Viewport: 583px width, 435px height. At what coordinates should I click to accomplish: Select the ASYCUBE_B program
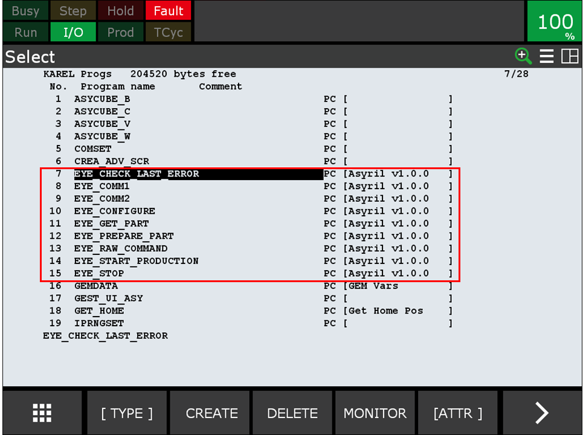click(102, 98)
